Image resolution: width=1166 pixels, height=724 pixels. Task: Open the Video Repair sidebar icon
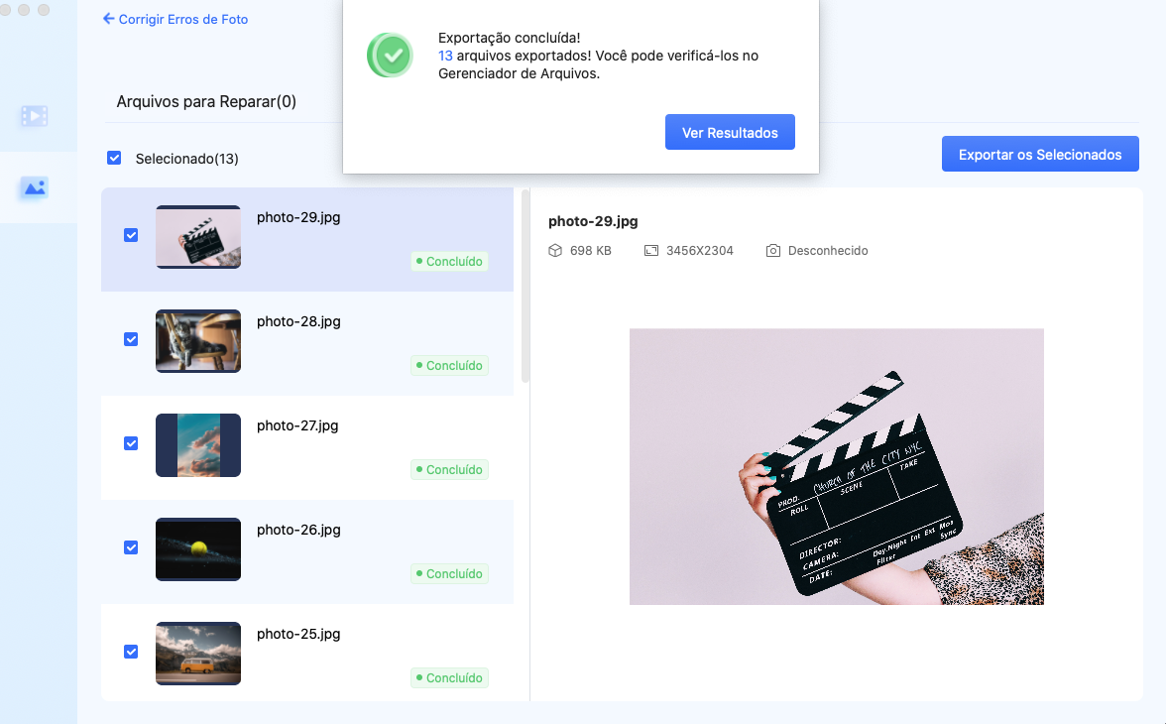pos(33,116)
